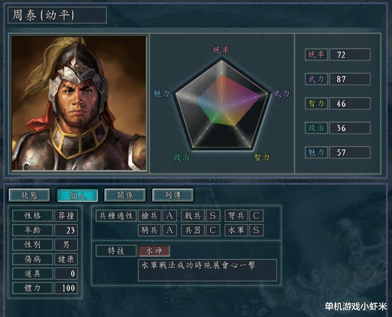The image size is (392, 317).
Task: Click the 武力 value 87 field
Action: 350,79
